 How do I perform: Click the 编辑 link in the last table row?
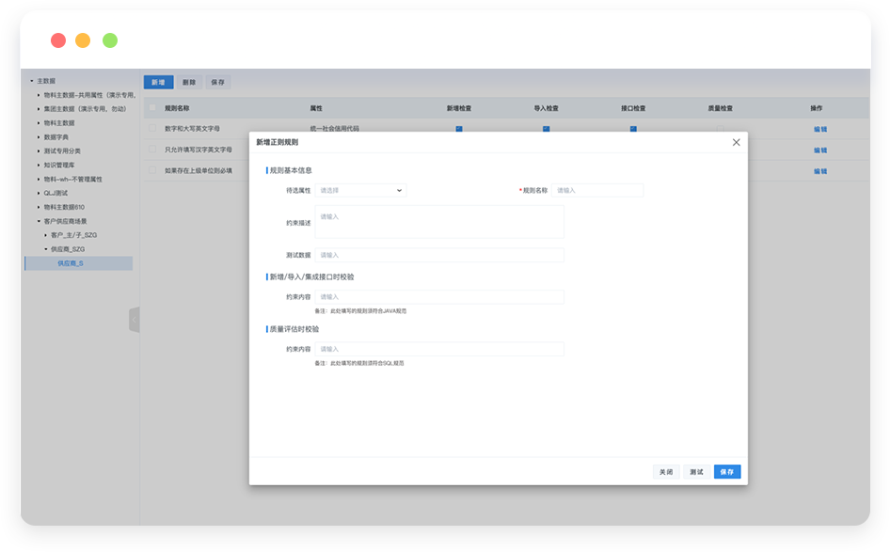click(819, 171)
